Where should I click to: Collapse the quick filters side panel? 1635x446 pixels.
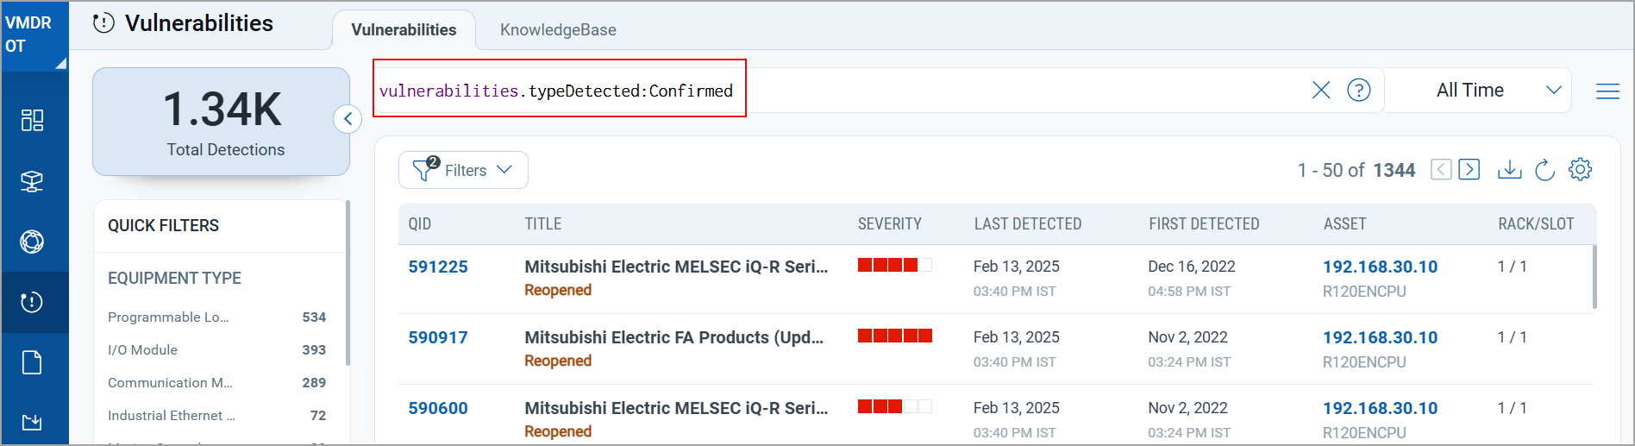(348, 119)
